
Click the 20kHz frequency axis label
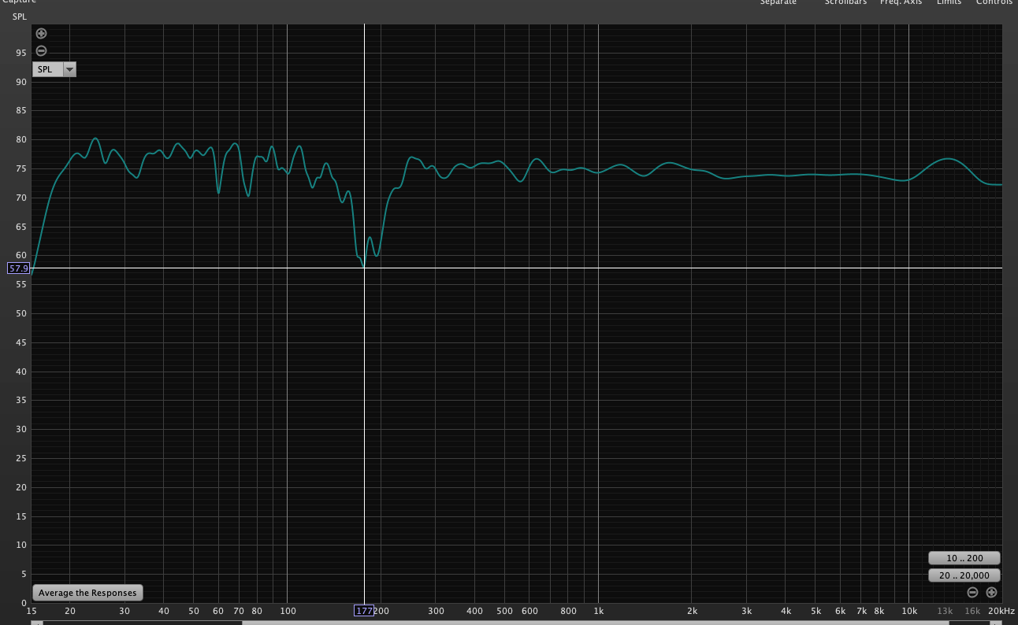(1001, 611)
